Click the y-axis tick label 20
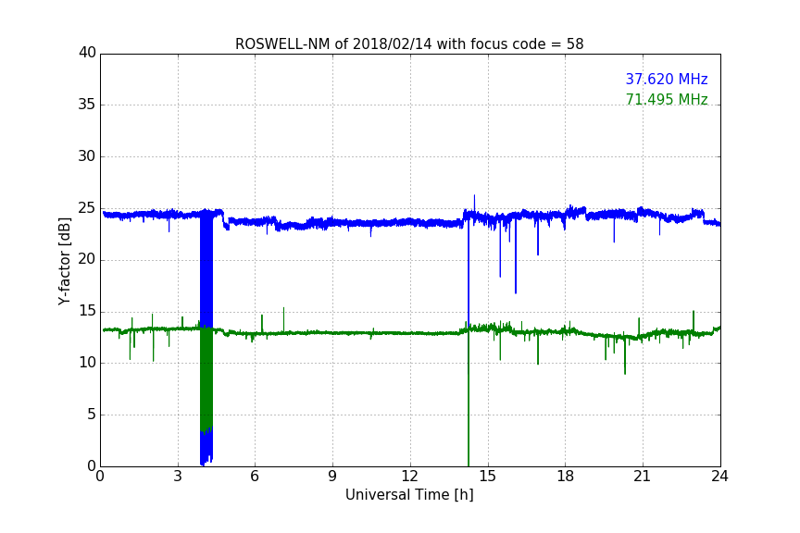This screenshot has width=800, height=533. click(x=87, y=260)
